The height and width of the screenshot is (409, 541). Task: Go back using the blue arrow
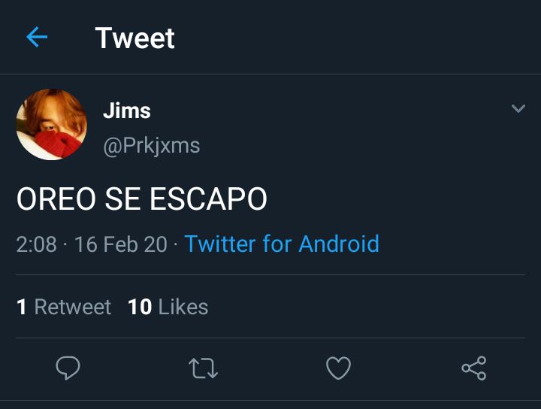pos(37,37)
